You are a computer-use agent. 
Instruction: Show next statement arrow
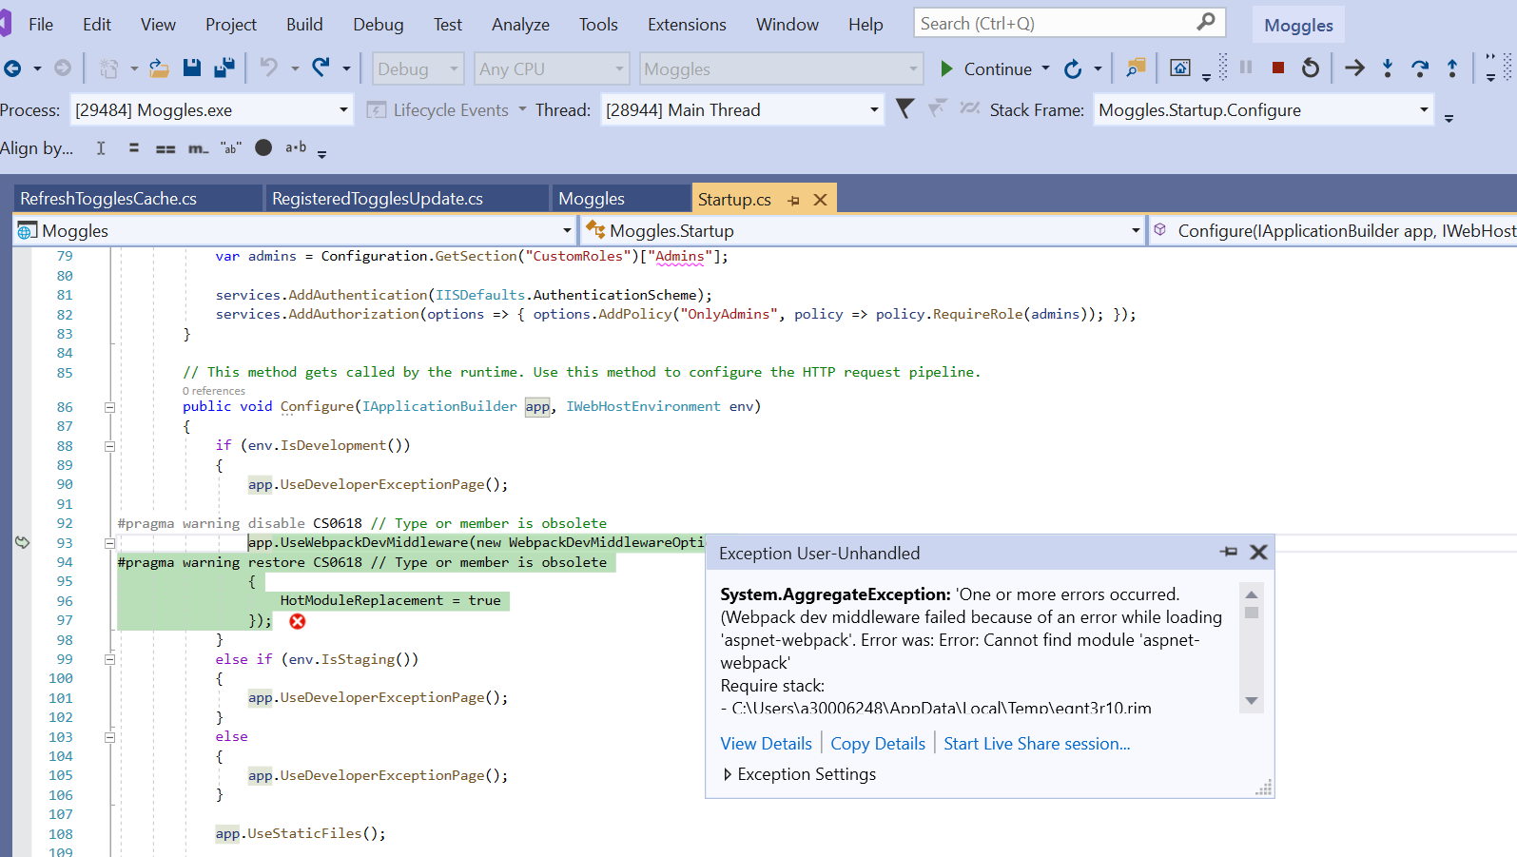1354,68
